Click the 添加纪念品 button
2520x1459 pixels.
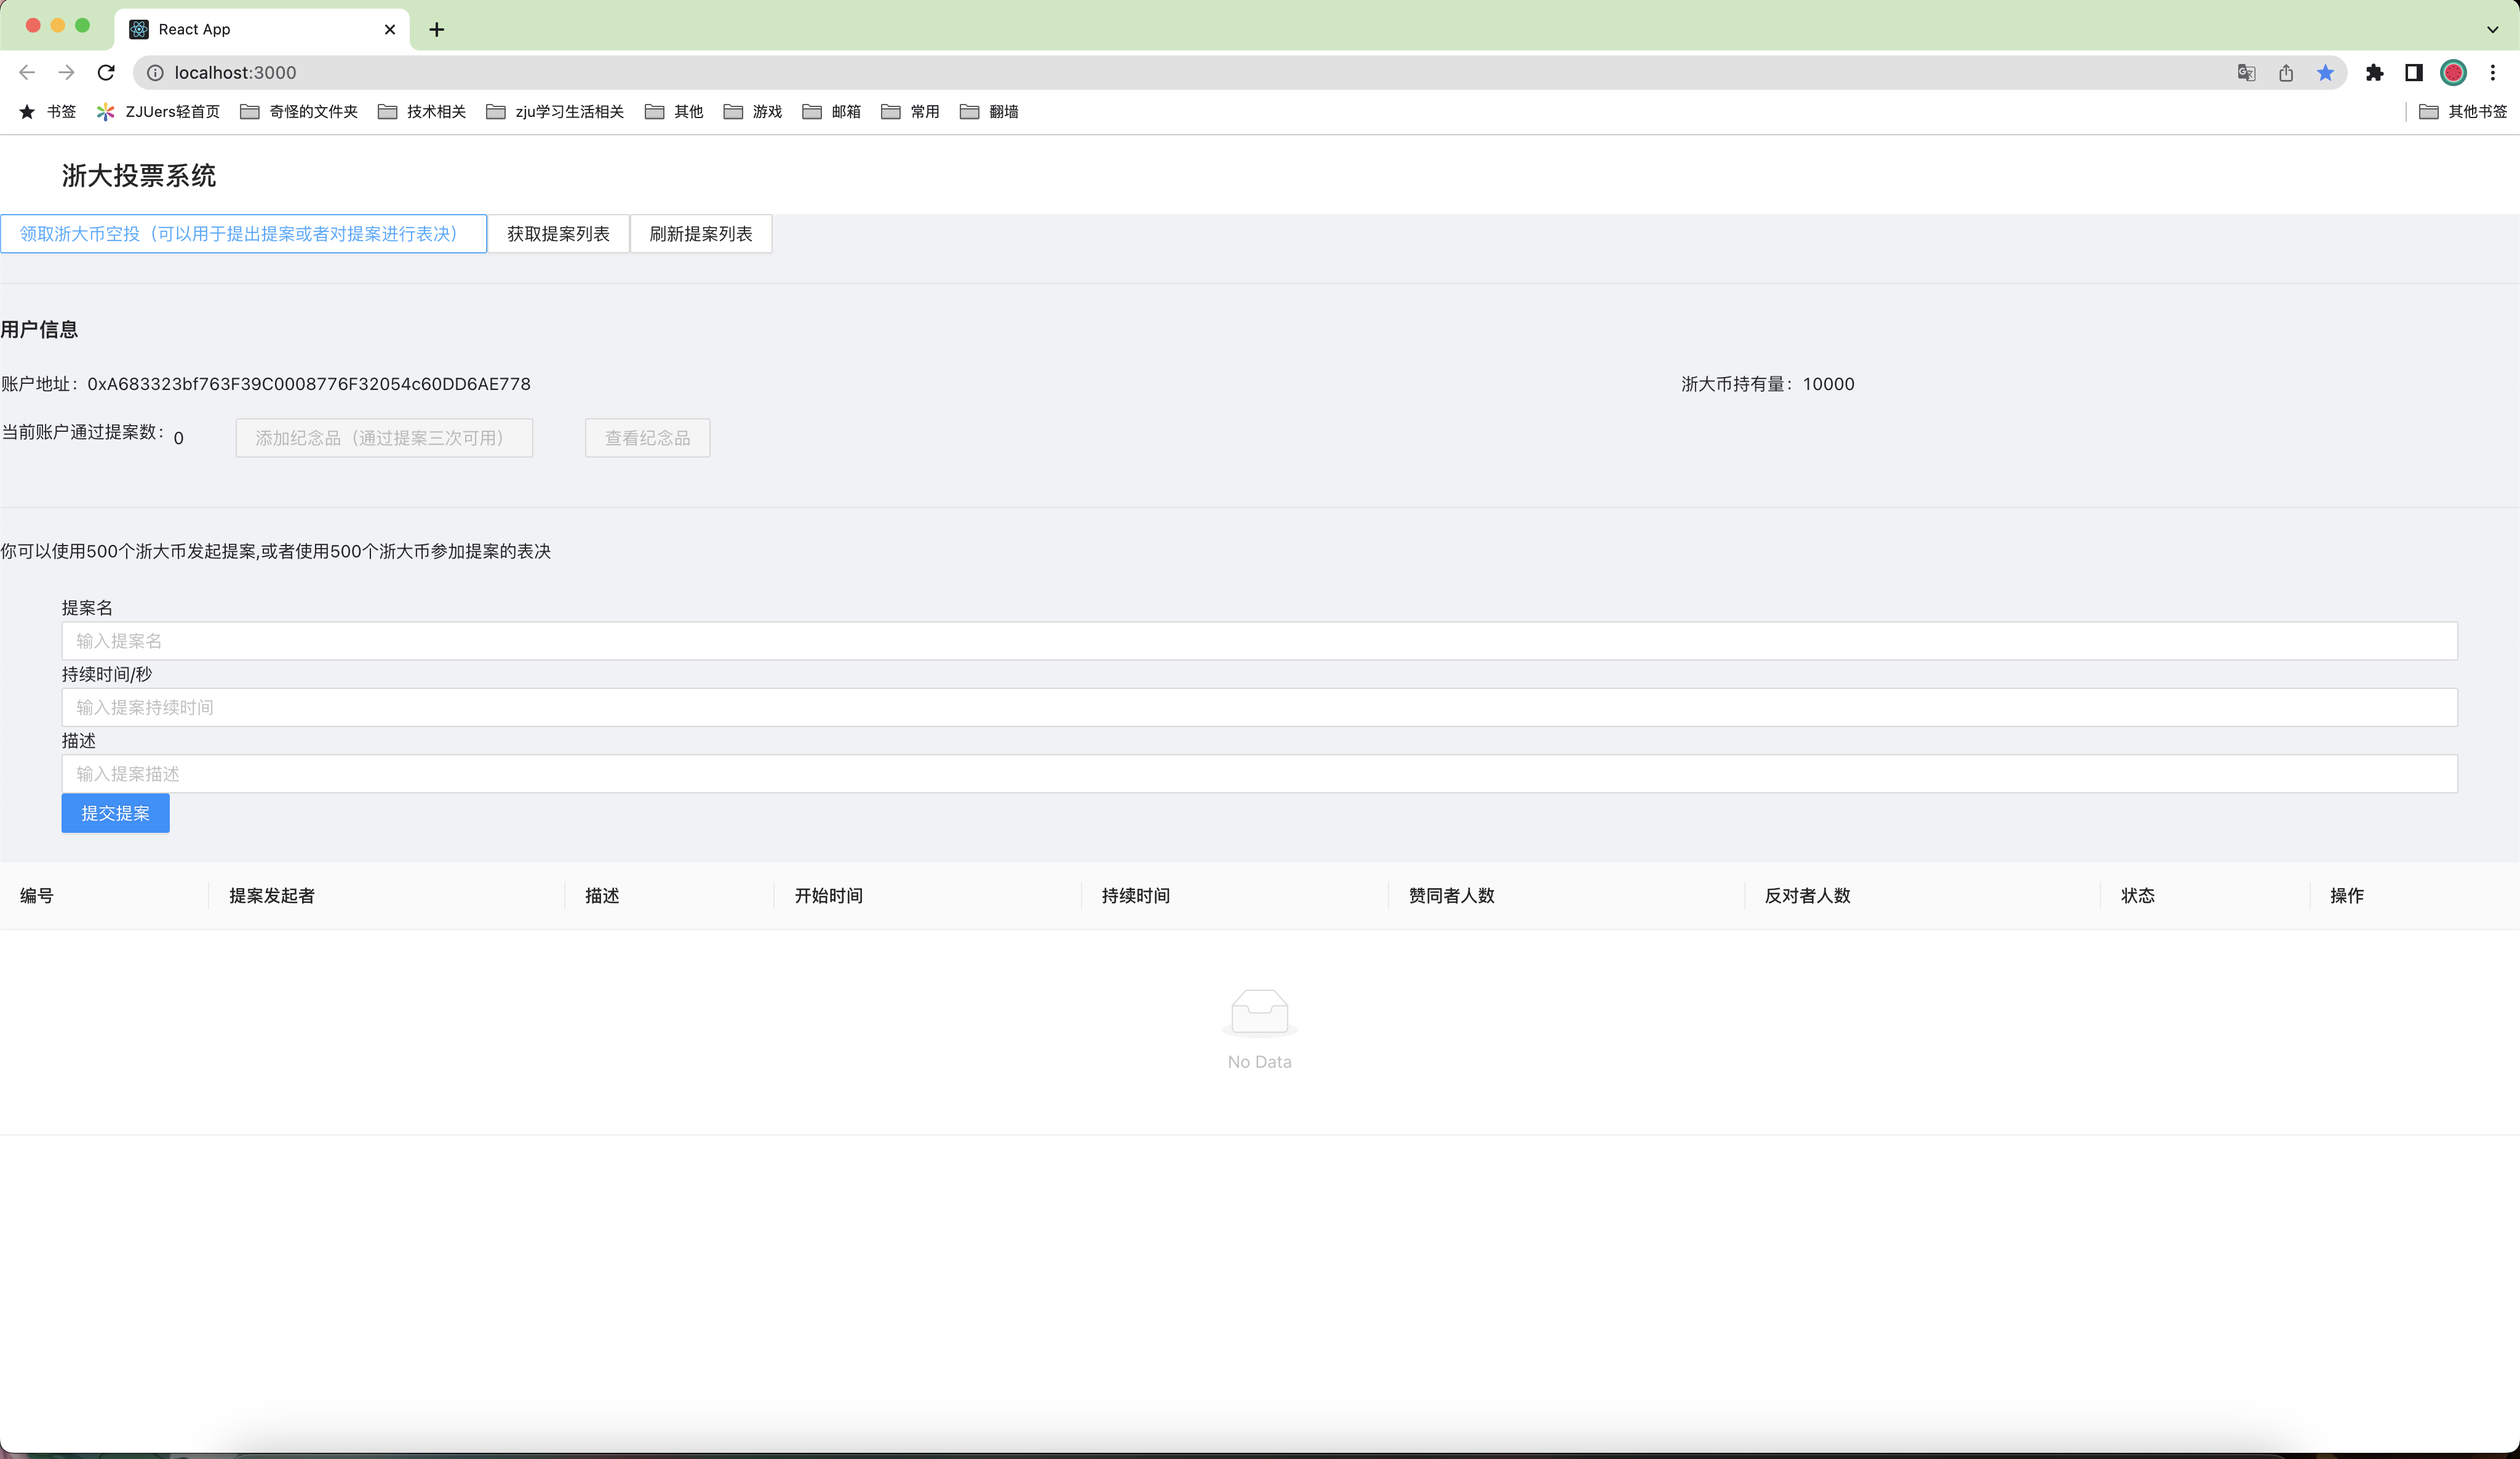point(384,438)
